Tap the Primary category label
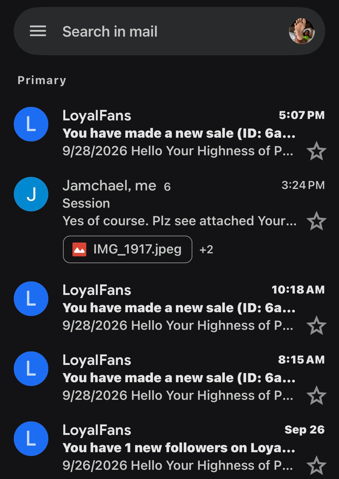 42,80
